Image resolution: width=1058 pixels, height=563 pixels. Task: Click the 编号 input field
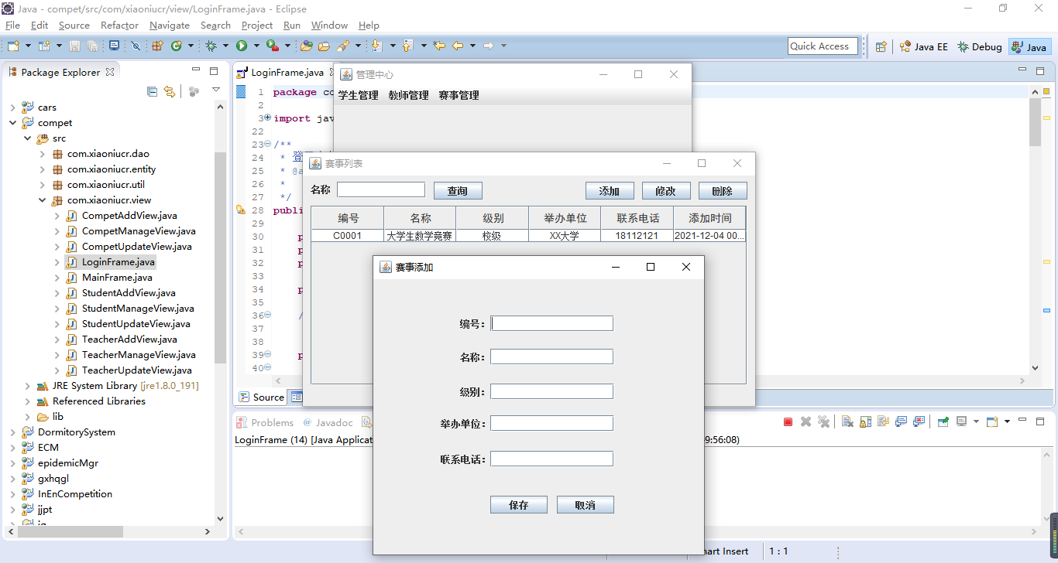tap(552, 323)
